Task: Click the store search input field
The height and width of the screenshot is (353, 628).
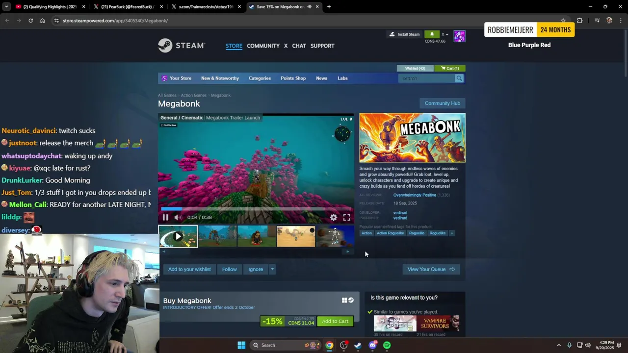Action: 427,78
